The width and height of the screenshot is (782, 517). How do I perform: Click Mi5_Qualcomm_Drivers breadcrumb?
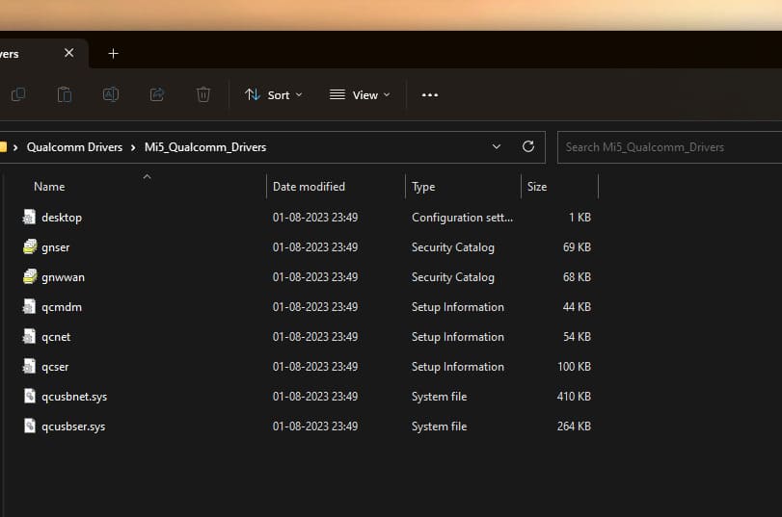point(205,147)
